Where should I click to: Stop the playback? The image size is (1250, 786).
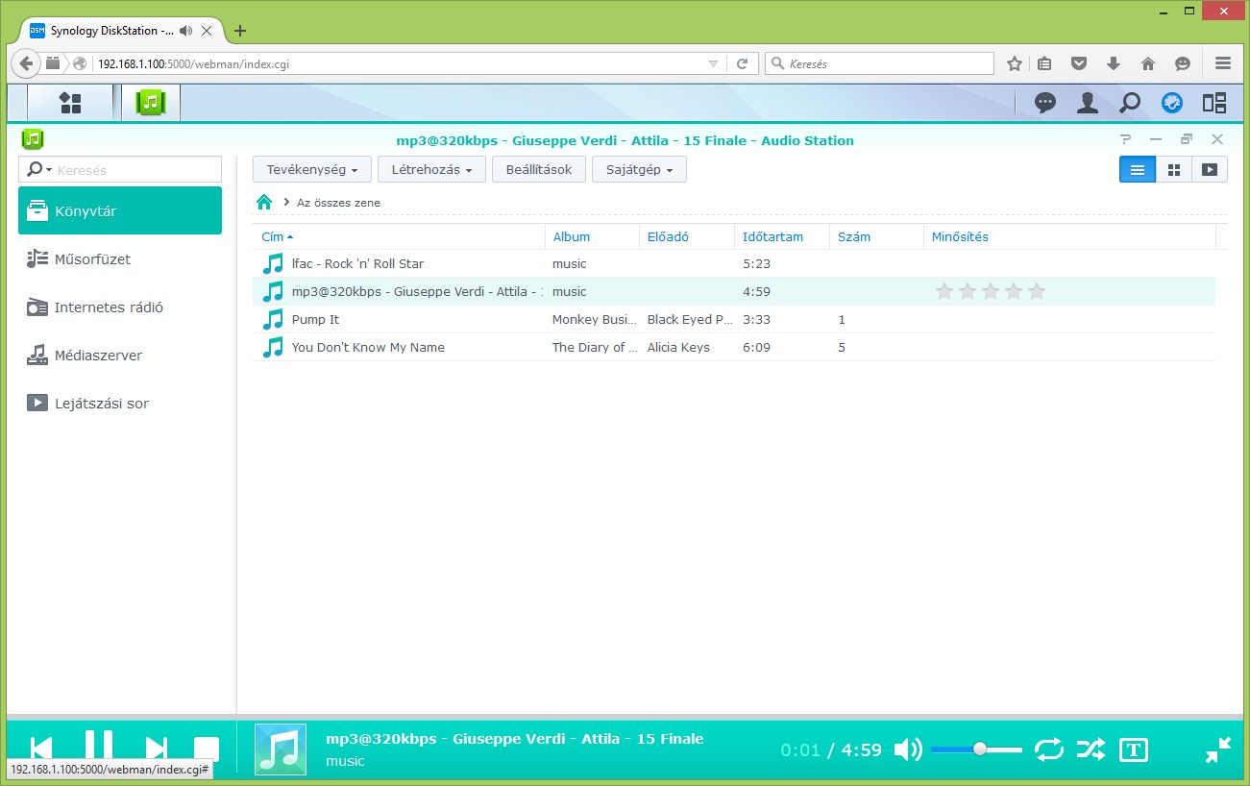(x=207, y=749)
